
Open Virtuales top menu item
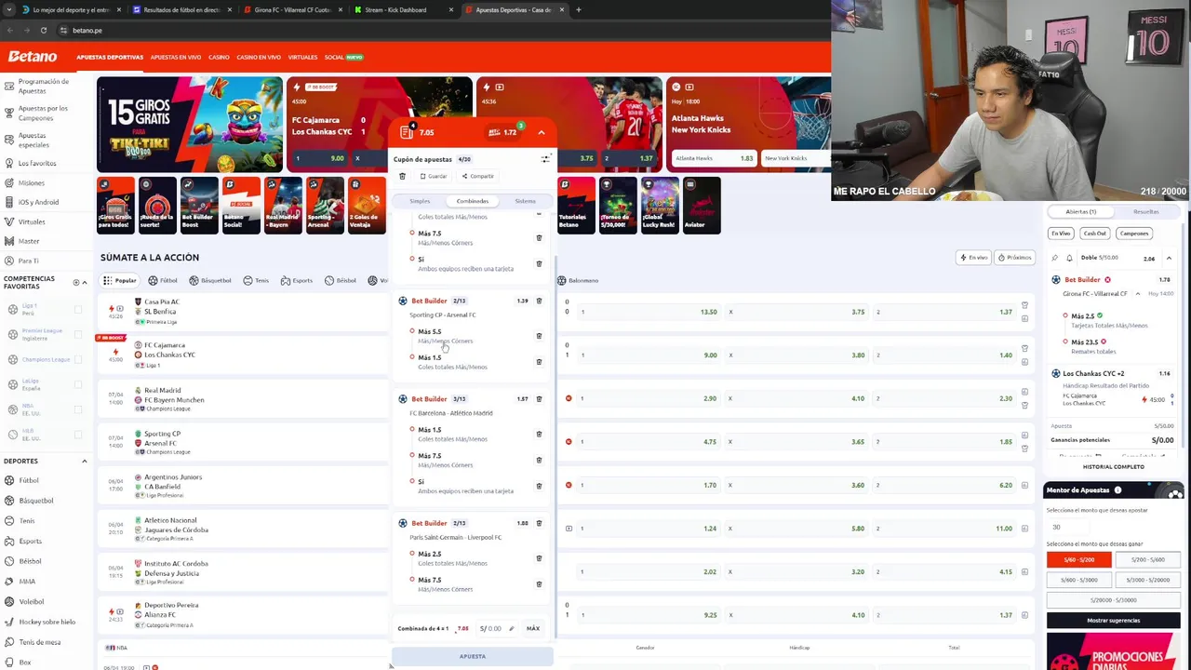[302, 58]
